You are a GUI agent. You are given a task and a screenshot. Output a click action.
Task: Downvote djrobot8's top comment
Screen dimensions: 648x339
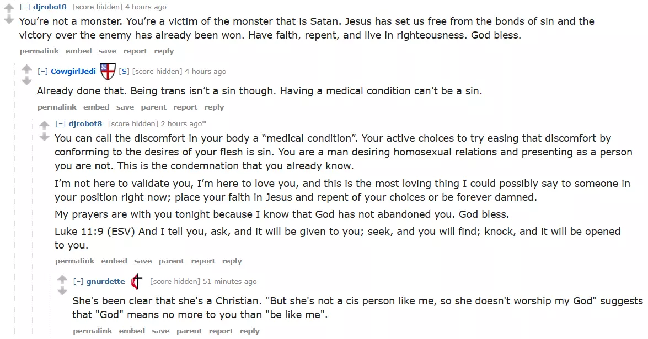click(9, 20)
